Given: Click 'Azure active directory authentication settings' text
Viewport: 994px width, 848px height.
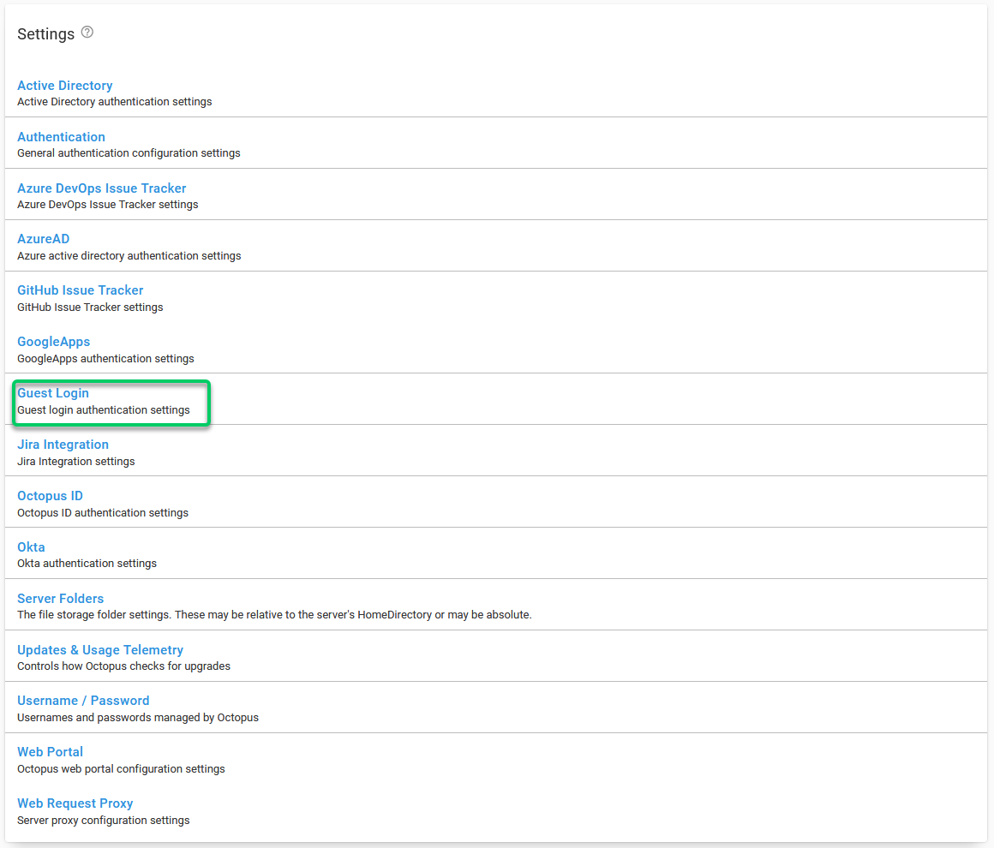Looking at the screenshot, I should click(x=129, y=255).
